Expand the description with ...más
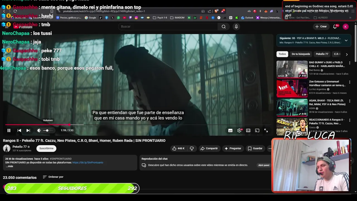This screenshot has width=357, height=201. point(9,166)
